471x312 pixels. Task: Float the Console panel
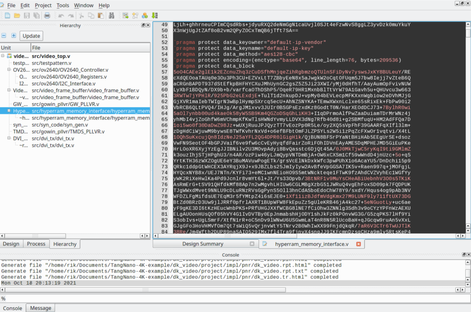pos(464,255)
